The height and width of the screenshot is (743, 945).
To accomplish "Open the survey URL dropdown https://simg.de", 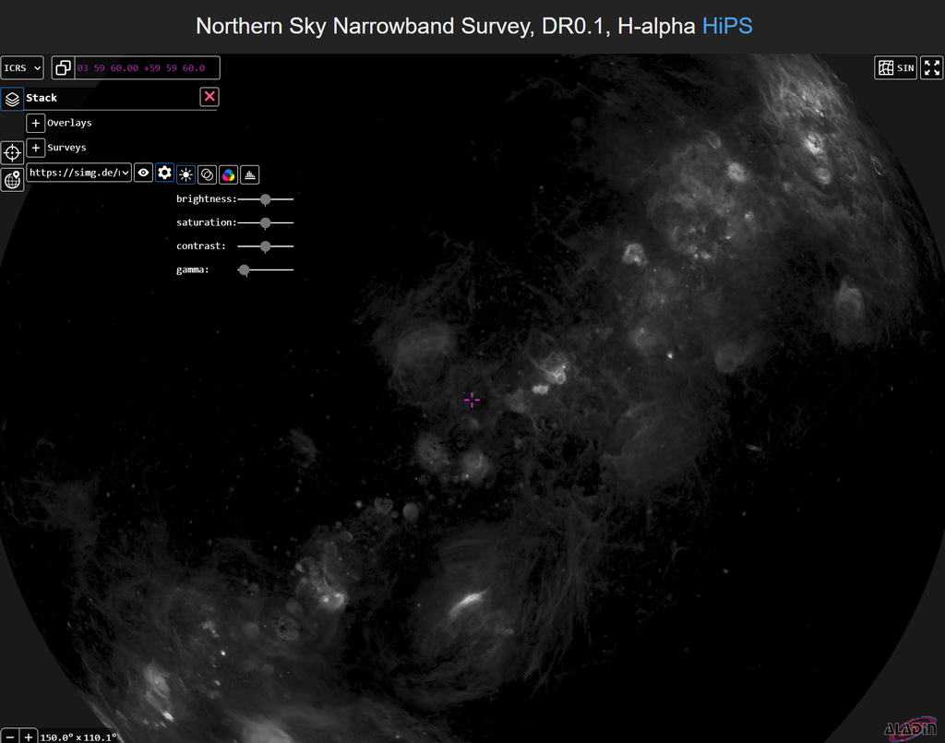I will coord(79,173).
